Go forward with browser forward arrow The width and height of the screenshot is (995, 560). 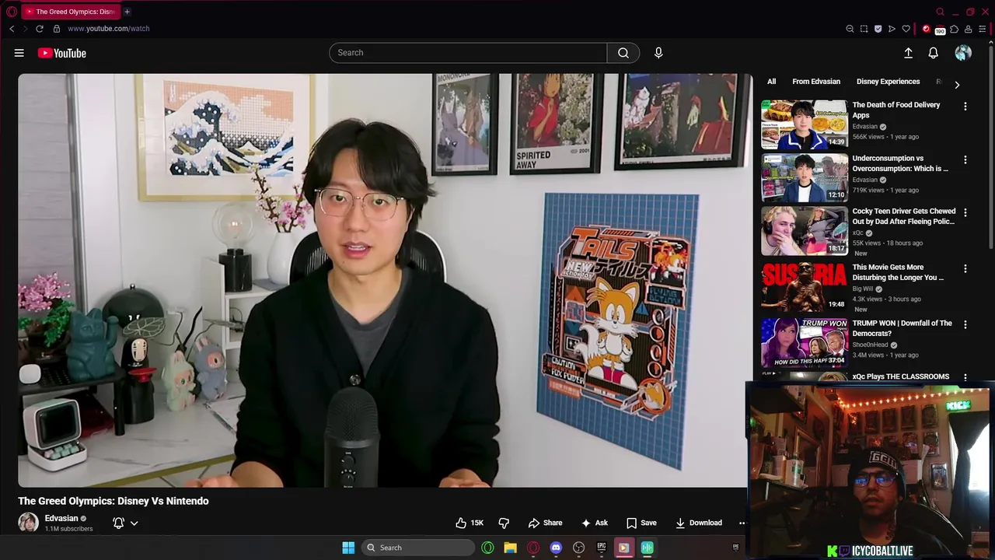25,29
